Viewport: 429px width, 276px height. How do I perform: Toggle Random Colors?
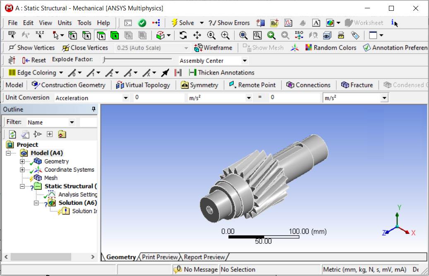(331, 48)
